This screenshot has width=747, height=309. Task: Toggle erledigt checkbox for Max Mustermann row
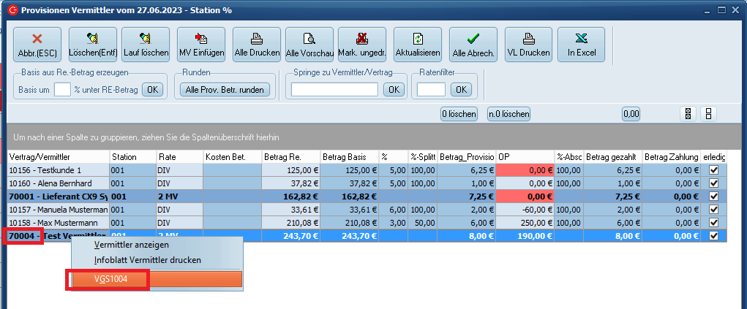[x=713, y=222]
